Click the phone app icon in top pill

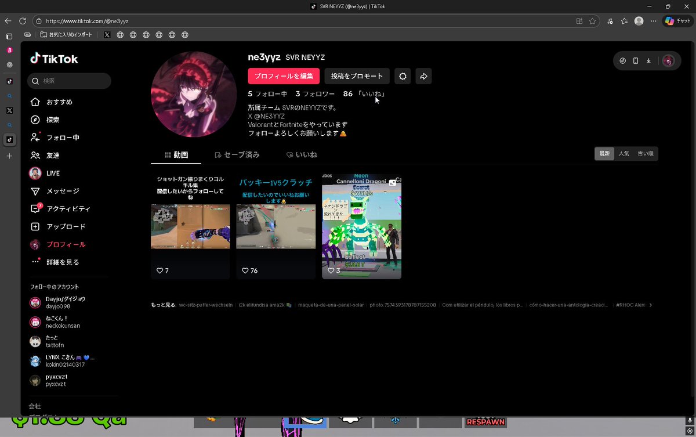coord(636,61)
